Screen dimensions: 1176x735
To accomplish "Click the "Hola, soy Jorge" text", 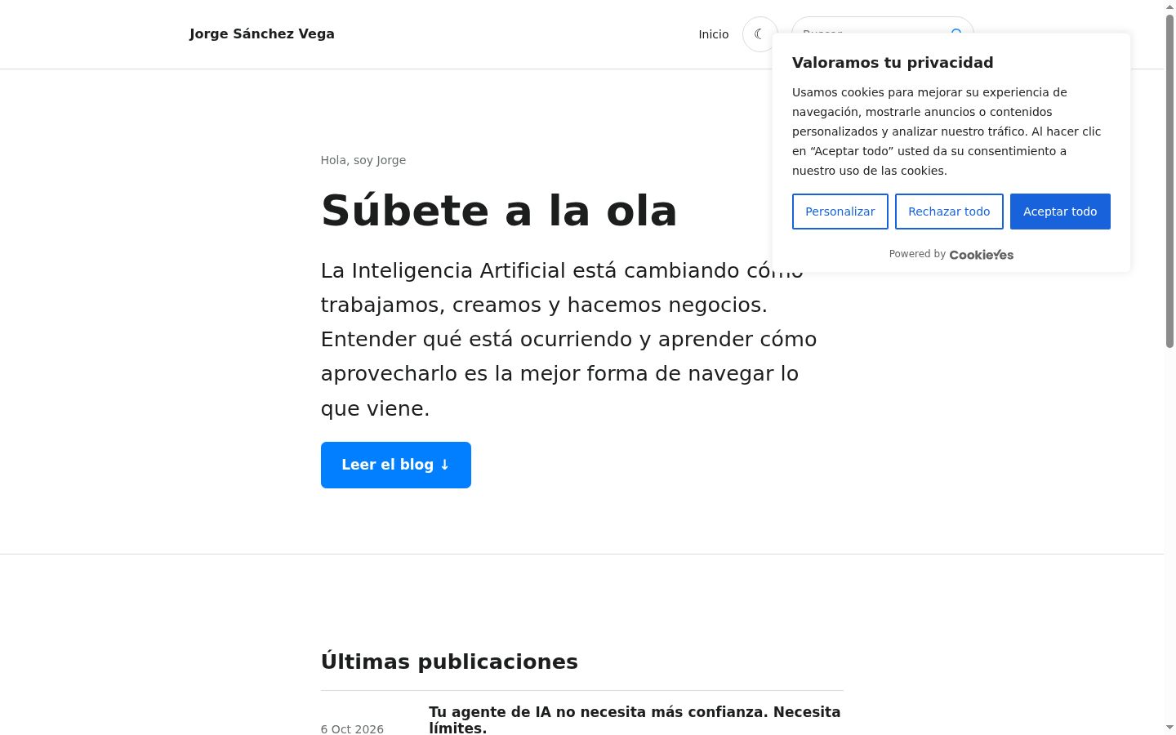I will (x=363, y=160).
